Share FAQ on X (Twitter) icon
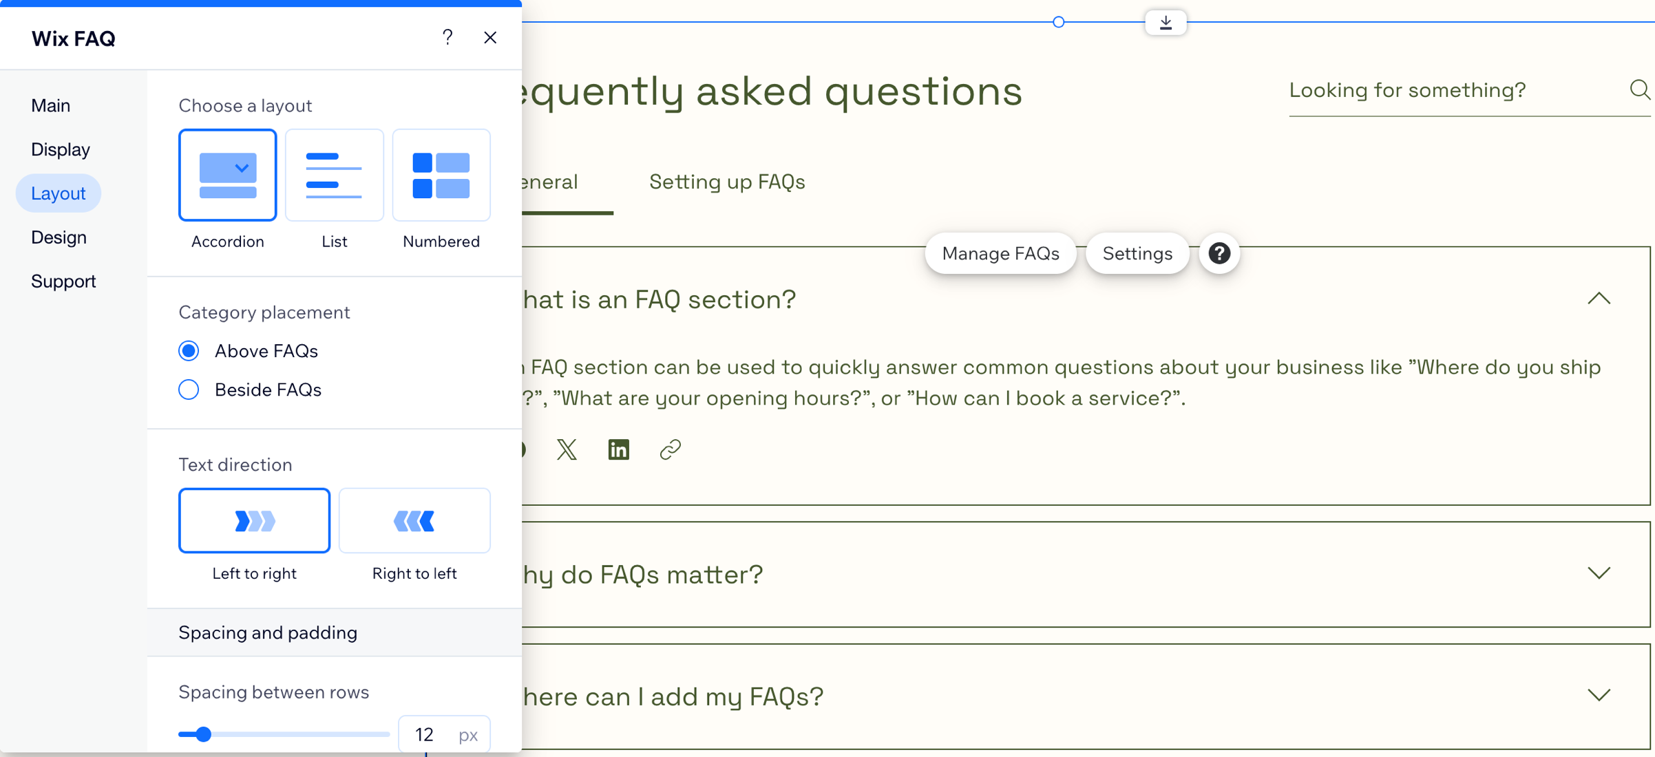Viewport: 1655px width, 757px height. [567, 449]
